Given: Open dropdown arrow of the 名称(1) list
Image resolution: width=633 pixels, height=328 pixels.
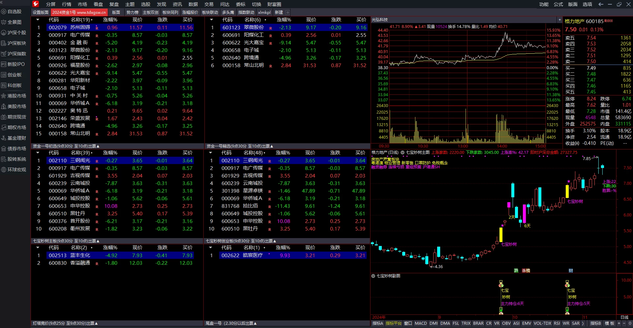Looking at the screenshot, I should point(210,248).
